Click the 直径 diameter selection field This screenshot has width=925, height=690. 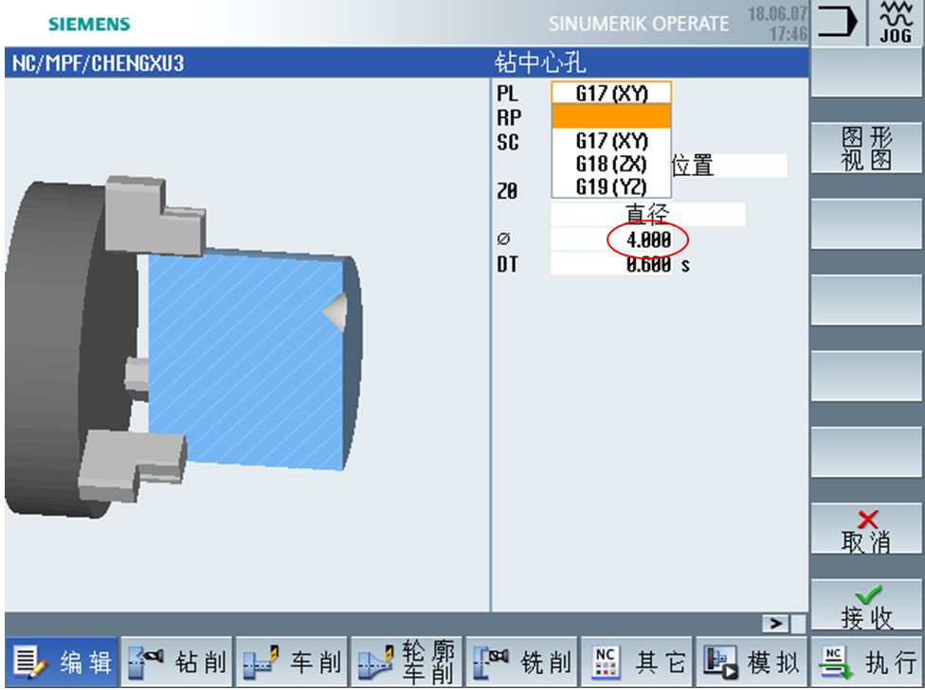coord(647,214)
